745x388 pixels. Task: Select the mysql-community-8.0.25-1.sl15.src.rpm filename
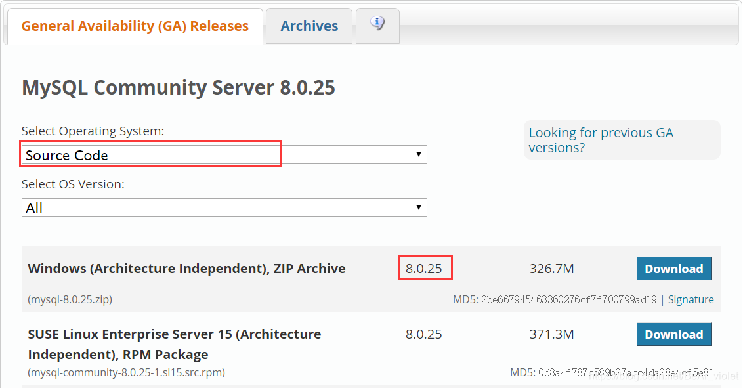127,372
